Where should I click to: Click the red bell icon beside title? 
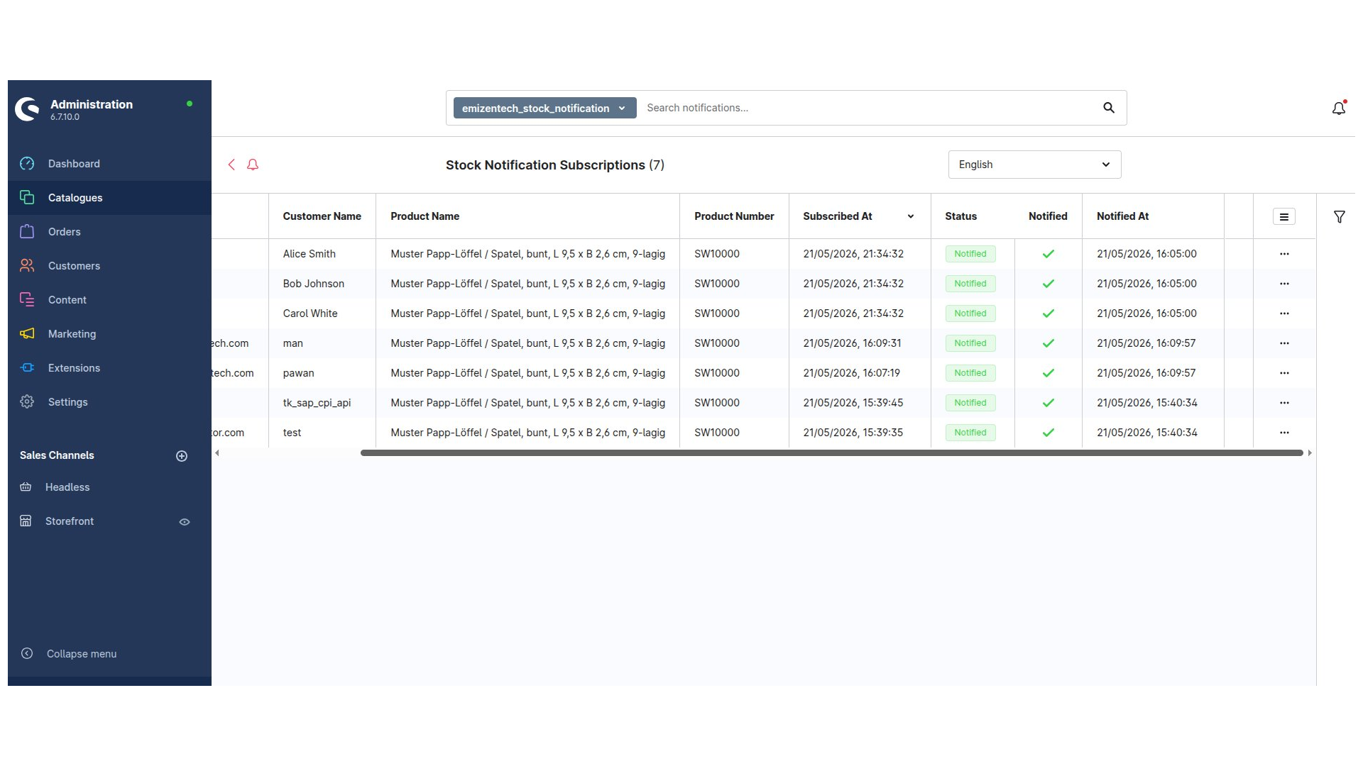(253, 165)
